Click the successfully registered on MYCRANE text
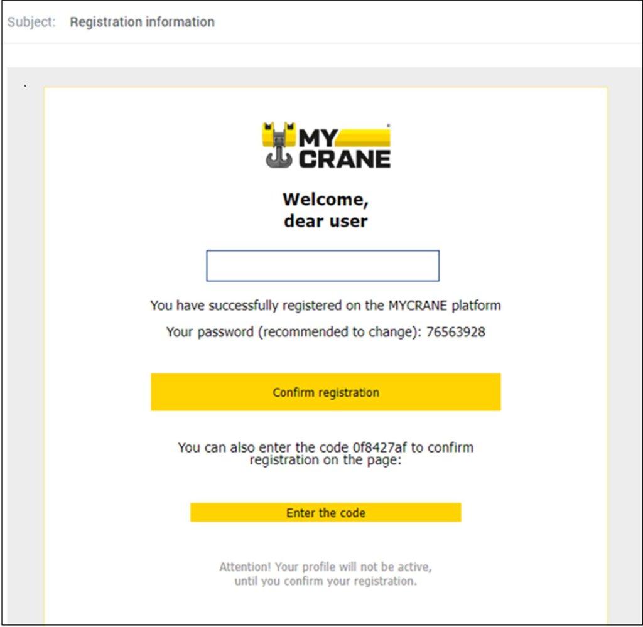 326,305
